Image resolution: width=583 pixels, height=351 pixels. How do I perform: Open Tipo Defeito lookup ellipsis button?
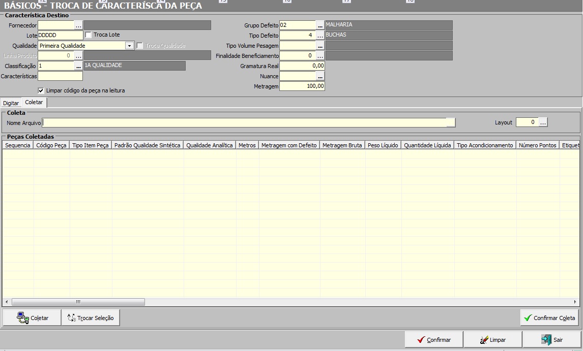(320, 36)
